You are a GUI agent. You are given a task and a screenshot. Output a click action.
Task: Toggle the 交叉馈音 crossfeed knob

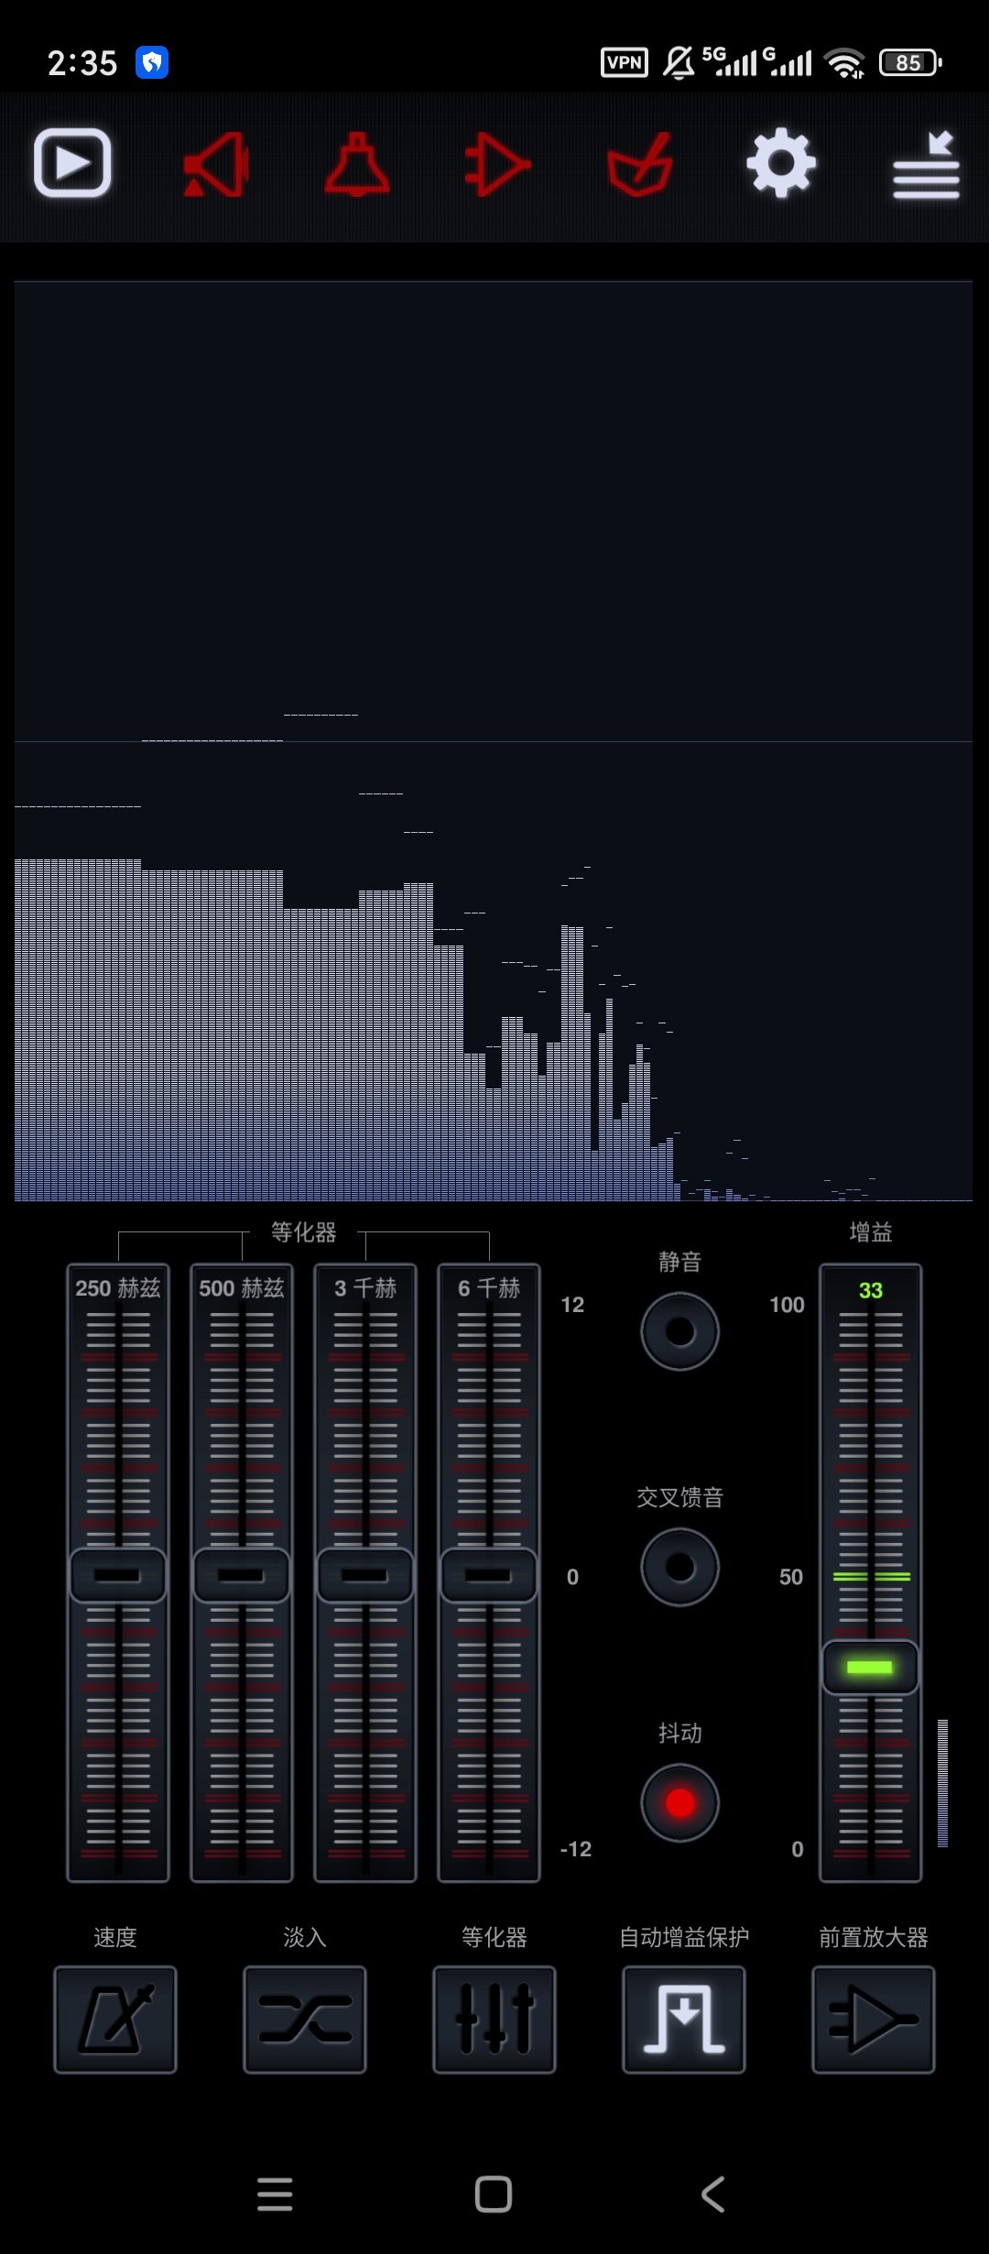(x=680, y=1567)
